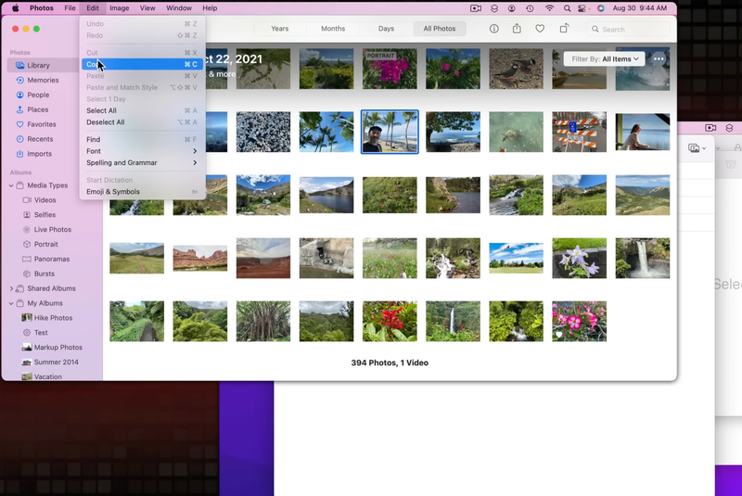Screen dimensions: 742x496
Task: Select the purple columbine flower photo
Action: coord(579,258)
